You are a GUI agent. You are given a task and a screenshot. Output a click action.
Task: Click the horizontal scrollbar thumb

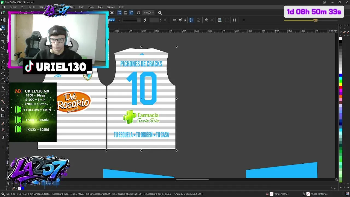pyautogui.click(x=192, y=180)
